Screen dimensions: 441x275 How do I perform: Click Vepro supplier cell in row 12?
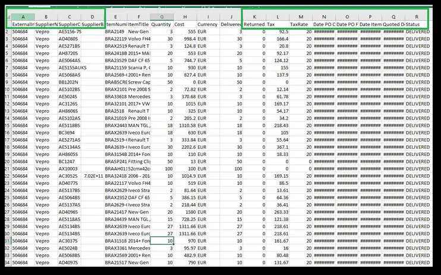click(46, 104)
